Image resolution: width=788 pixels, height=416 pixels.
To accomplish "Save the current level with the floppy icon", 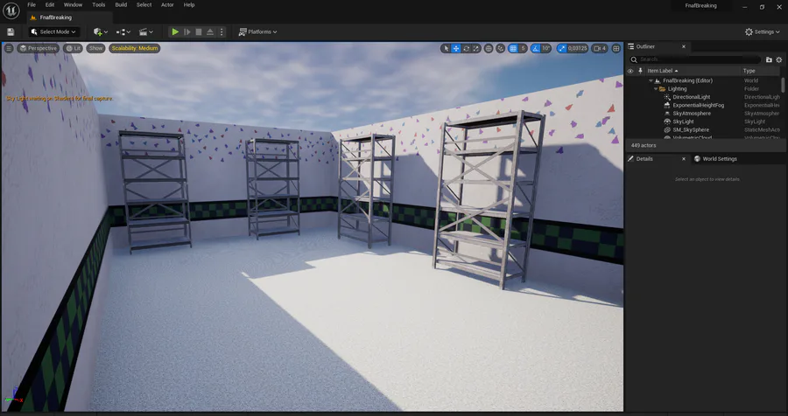I will [x=11, y=31].
